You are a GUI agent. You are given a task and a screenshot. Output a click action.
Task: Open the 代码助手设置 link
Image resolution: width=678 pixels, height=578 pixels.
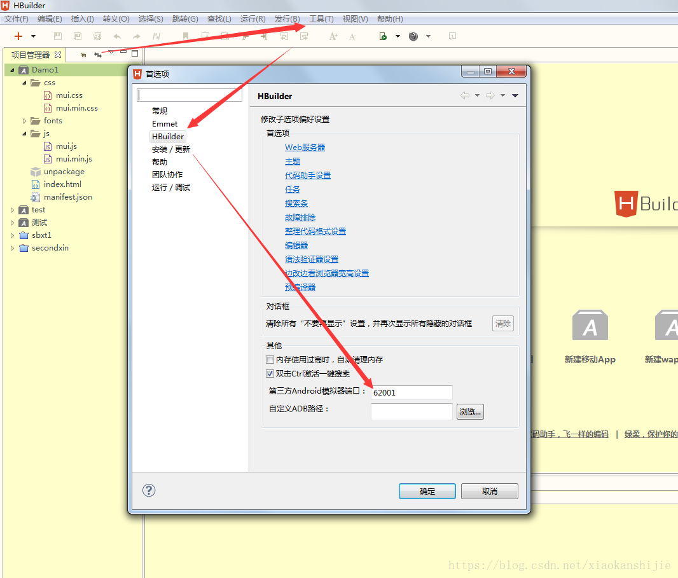pos(308,175)
